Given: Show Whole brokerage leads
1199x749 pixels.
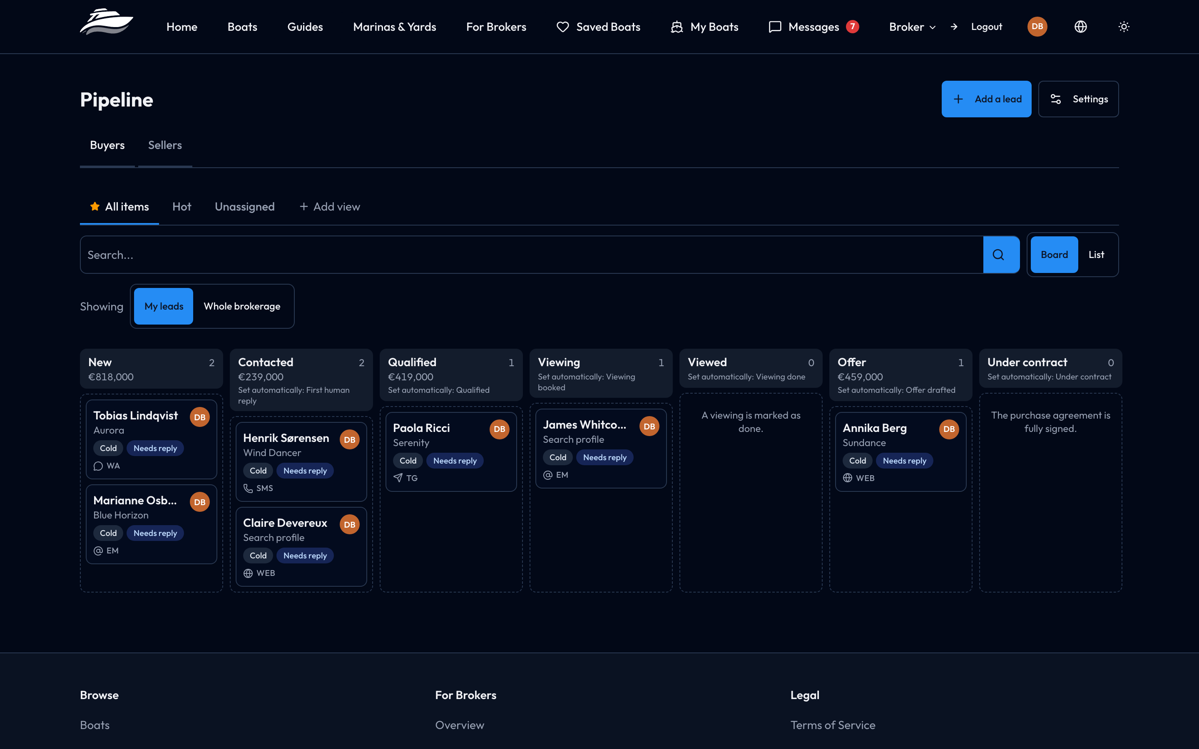Looking at the screenshot, I should [x=242, y=306].
